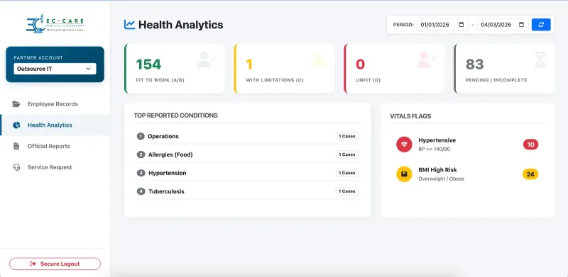Click the warning triangle icon on the With Limitations card

(319, 60)
